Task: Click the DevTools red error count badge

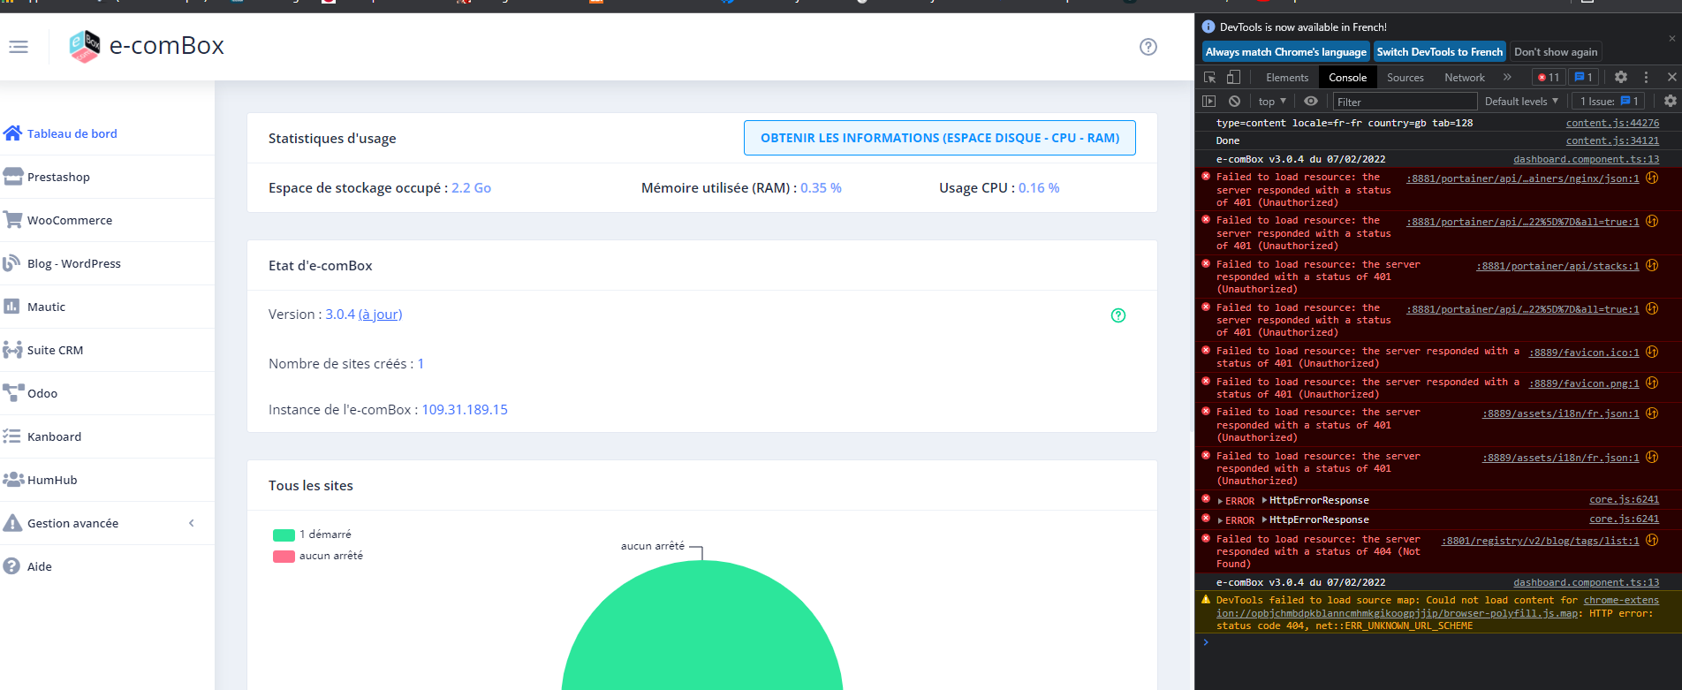Action: [1549, 78]
